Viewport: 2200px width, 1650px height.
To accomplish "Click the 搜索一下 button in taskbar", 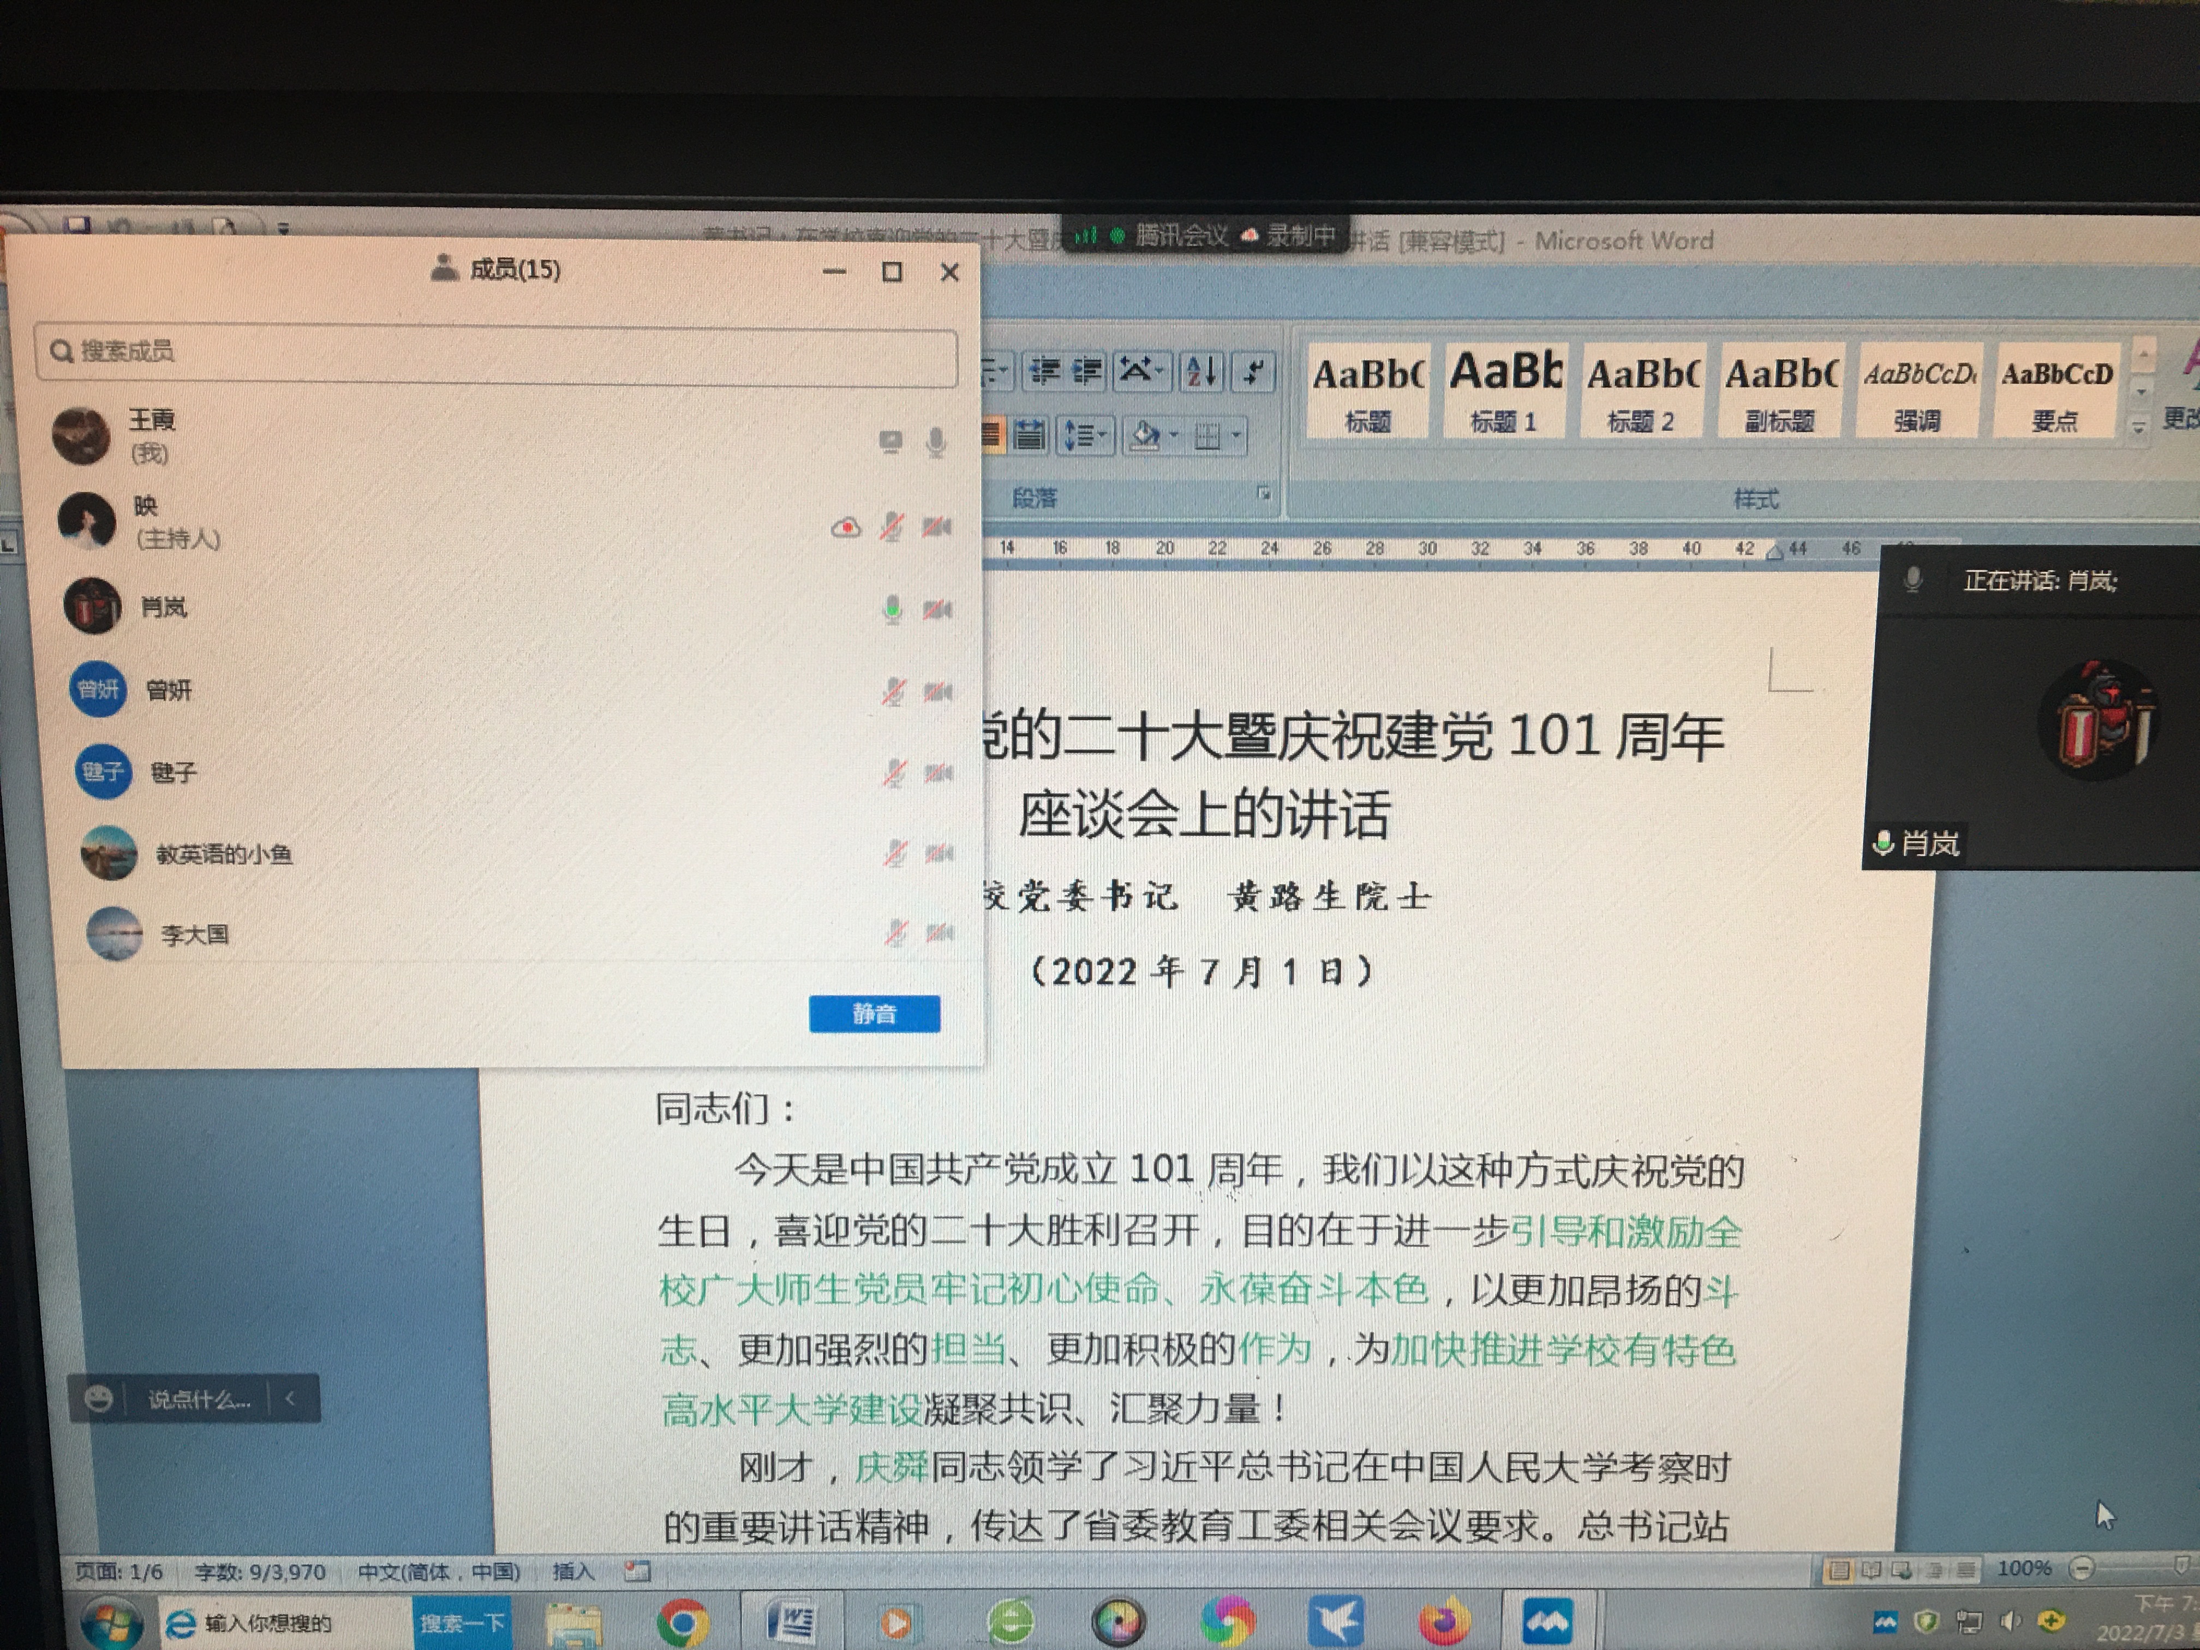I will [462, 1623].
